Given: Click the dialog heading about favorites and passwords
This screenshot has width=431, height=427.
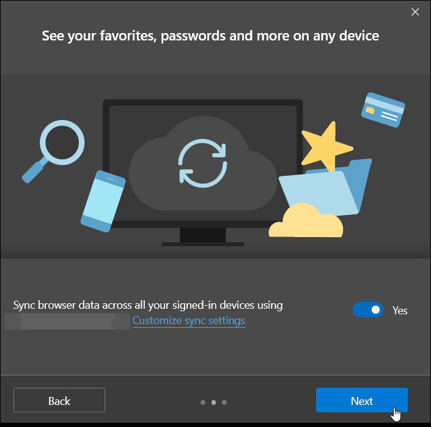Looking at the screenshot, I should (x=210, y=36).
